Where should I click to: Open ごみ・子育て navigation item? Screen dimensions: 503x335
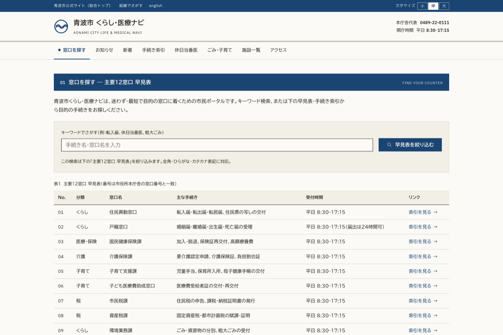219,50
